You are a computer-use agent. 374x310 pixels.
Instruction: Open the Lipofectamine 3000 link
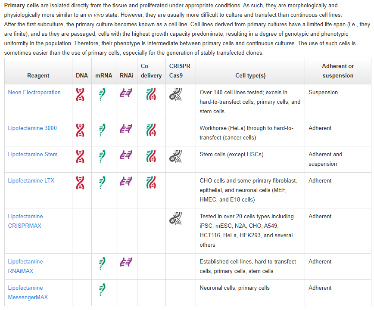click(32, 128)
